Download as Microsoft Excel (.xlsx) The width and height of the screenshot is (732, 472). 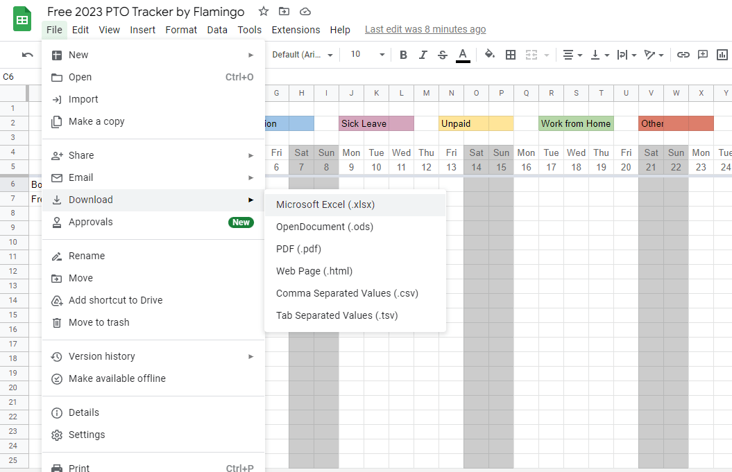coord(325,204)
